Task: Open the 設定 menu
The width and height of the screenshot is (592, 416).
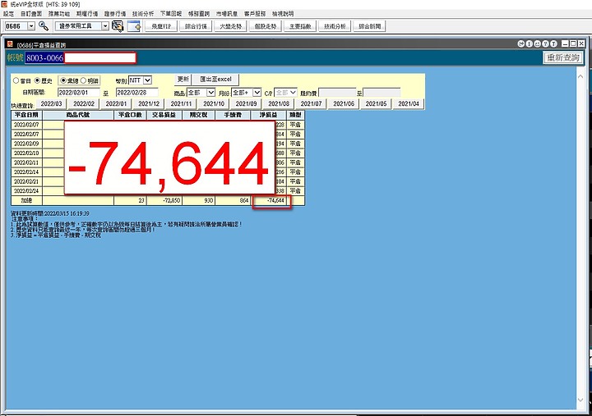Action: (x=9, y=14)
